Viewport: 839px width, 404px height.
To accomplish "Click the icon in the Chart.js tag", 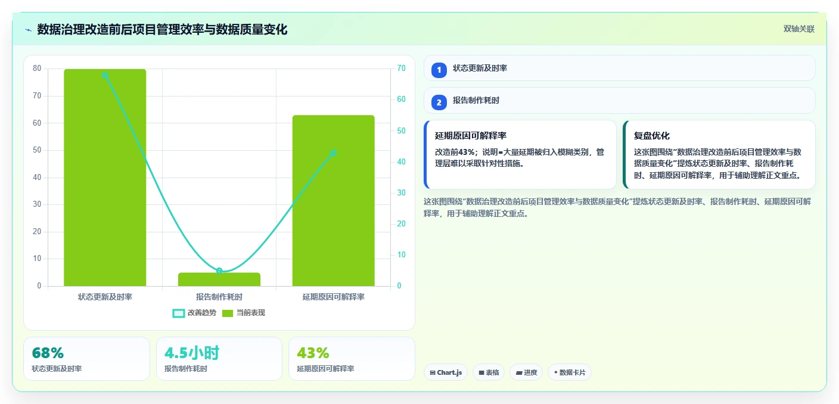I will [x=432, y=373].
